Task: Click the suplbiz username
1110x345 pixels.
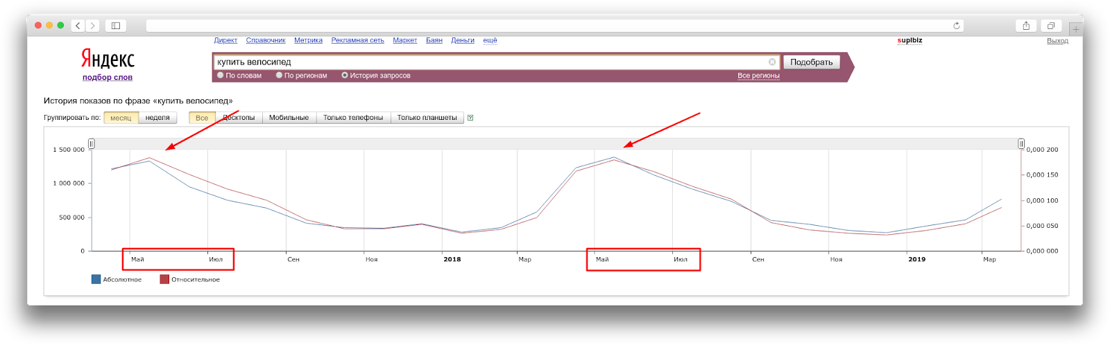Action: coord(910,40)
